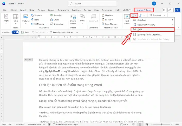
Task: Click the Chart button
Action: coord(54,20)
